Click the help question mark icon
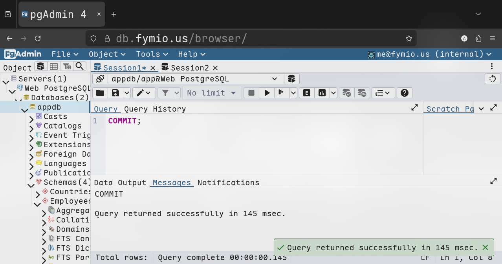This screenshot has height=264, width=502. pyautogui.click(x=404, y=93)
